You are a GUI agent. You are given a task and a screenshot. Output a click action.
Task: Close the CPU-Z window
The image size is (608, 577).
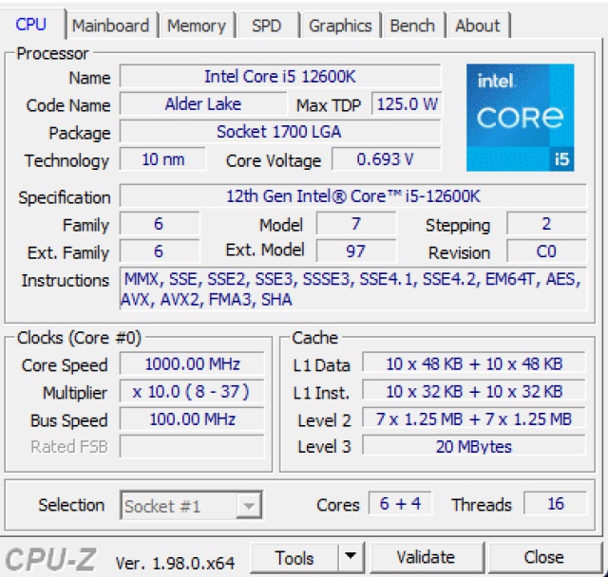pos(544,558)
